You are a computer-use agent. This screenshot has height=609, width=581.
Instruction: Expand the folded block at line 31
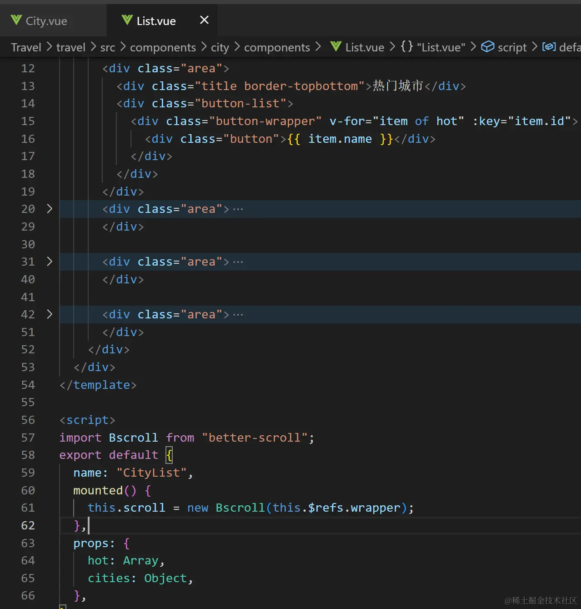point(50,262)
